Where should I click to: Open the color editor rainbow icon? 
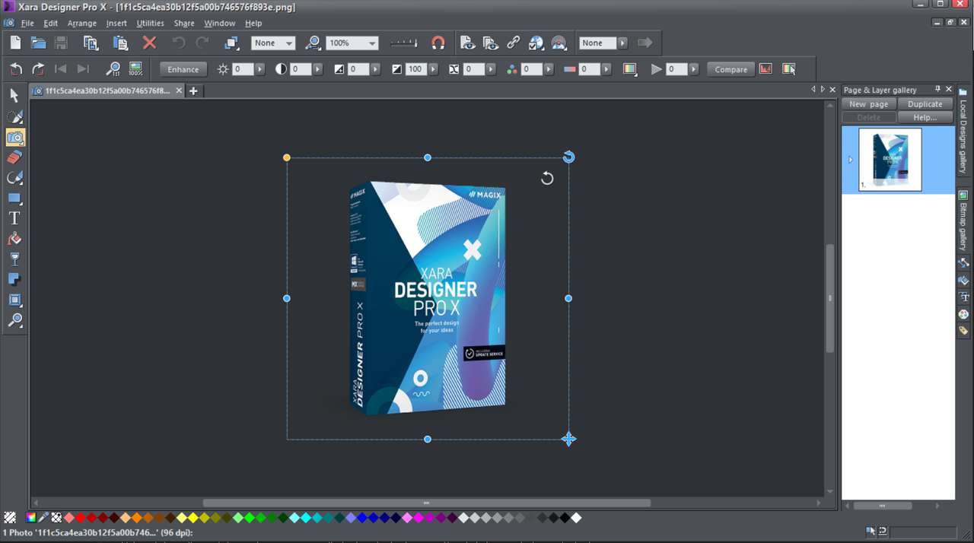[31, 518]
